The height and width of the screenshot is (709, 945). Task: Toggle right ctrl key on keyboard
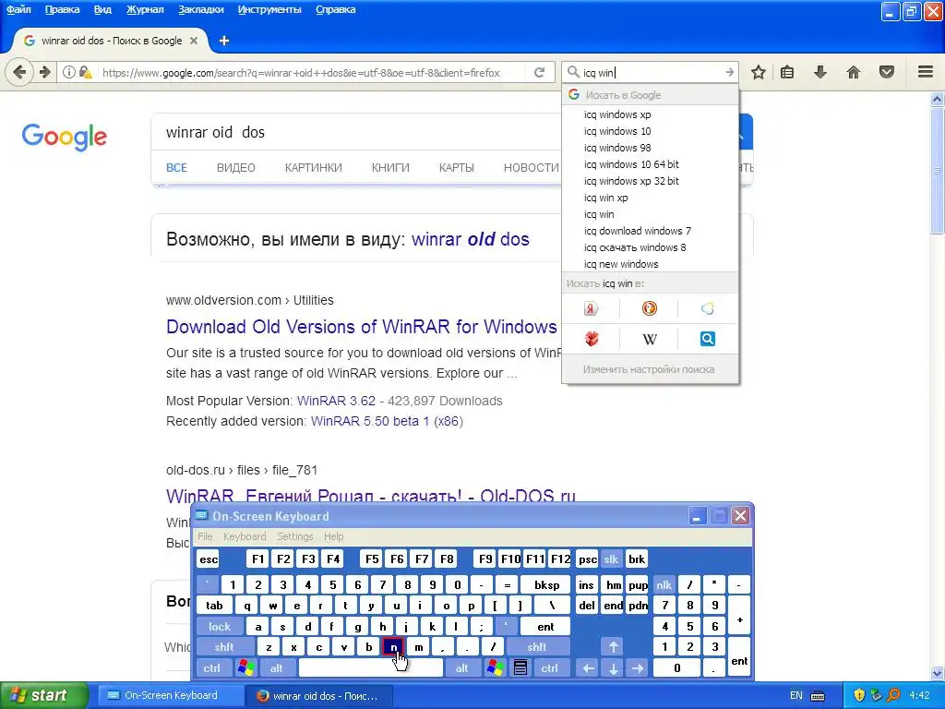click(x=550, y=668)
